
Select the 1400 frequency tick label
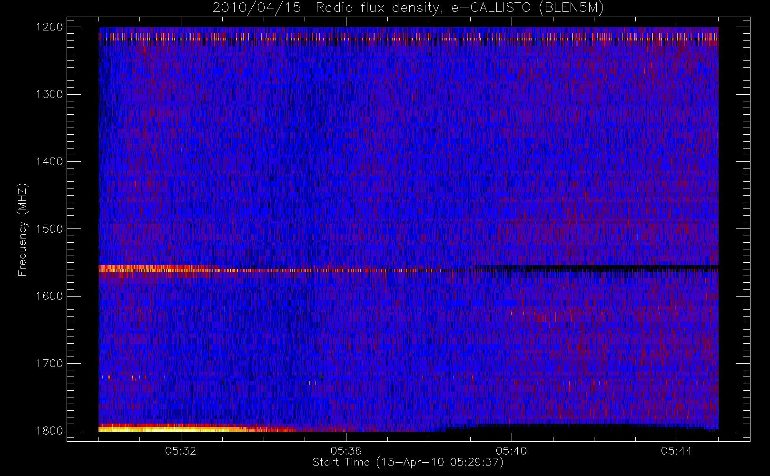pyautogui.click(x=49, y=161)
